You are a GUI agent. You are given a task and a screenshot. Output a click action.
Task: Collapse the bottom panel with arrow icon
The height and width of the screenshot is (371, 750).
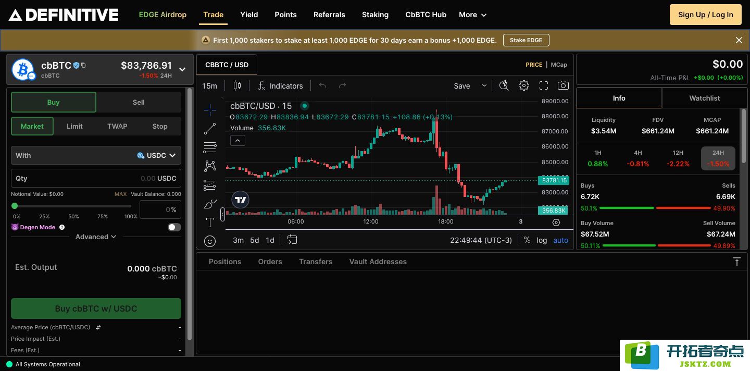pyautogui.click(x=737, y=262)
